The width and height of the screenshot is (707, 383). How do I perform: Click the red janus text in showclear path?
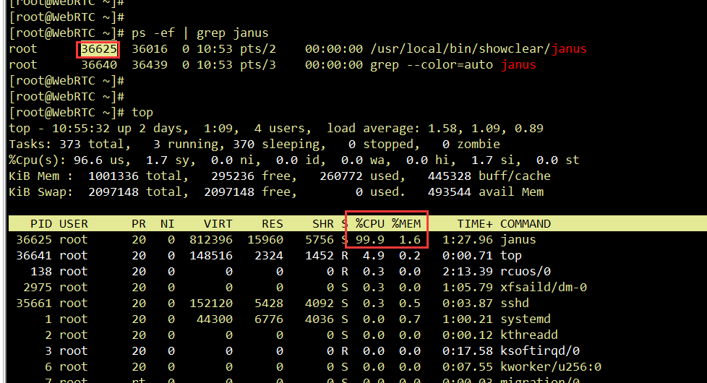[x=568, y=49]
